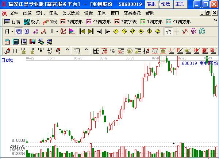Viewport: 219px width, 159px height.
Task: Click the 论坛 forum button
Action: tap(165, 4)
